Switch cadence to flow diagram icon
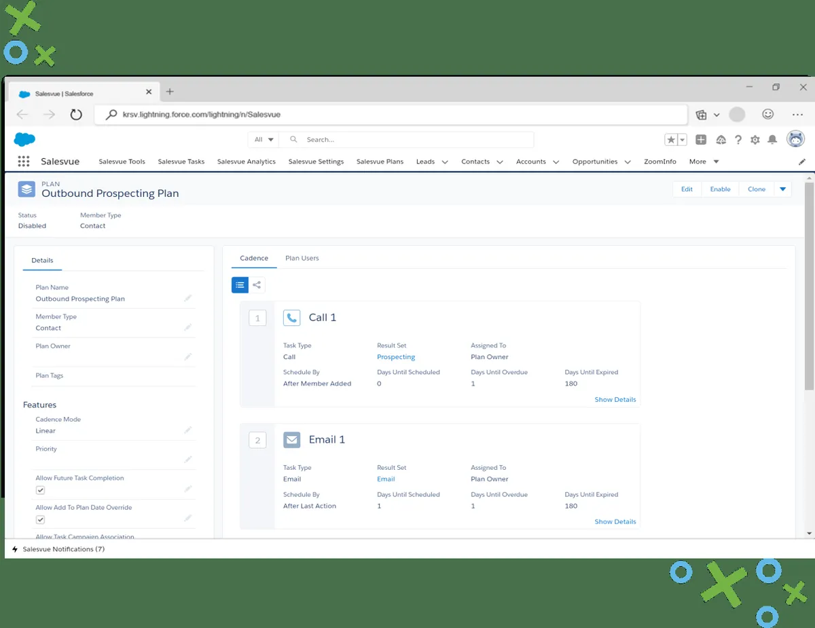815x628 pixels. pos(257,285)
